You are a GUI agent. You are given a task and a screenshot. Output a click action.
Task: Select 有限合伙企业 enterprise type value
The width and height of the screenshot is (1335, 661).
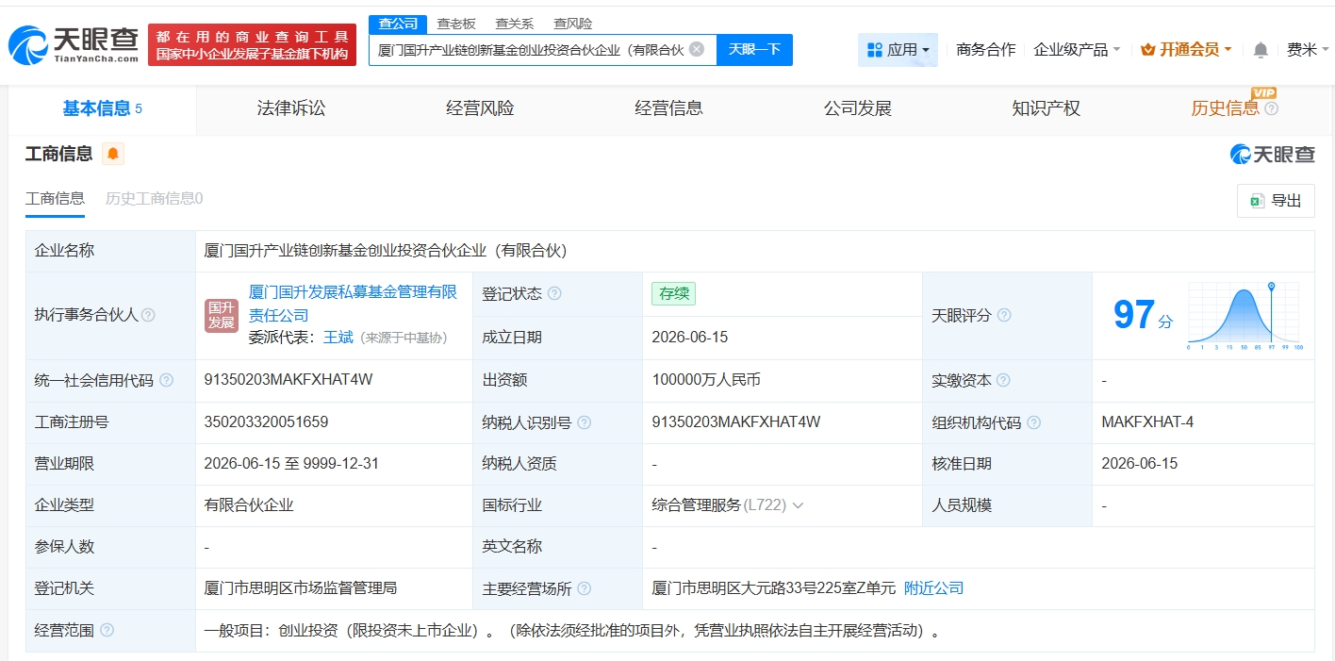coord(249,505)
